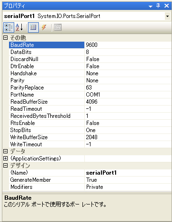Click the Modifiers Private value
Image resolution: width=172 pixels, height=222 pixels.
tap(128, 187)
